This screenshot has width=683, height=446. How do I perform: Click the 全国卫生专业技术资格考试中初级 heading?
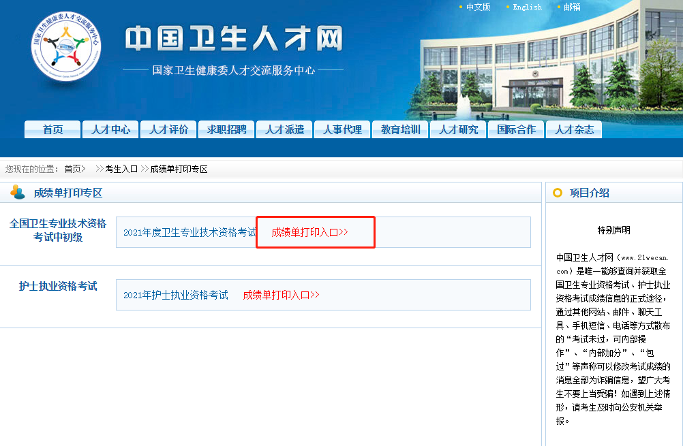point(58,230)
